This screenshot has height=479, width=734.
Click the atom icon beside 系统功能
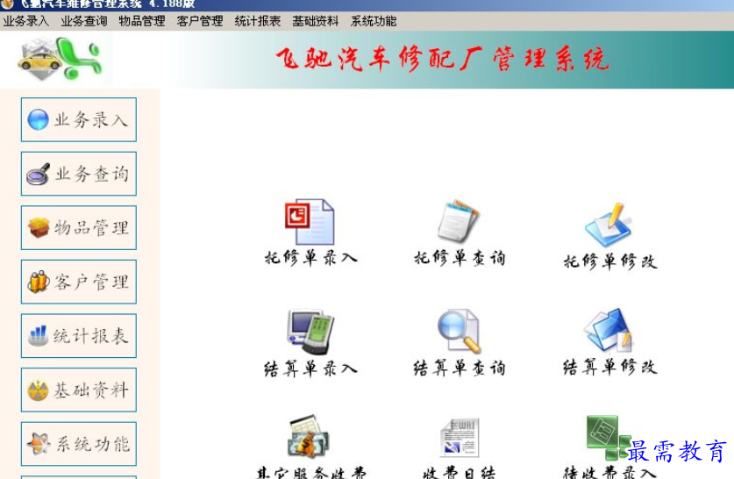click(x=39, y=443)
